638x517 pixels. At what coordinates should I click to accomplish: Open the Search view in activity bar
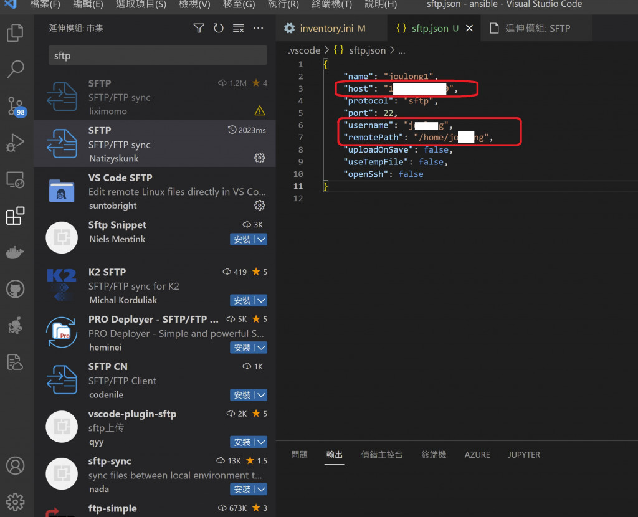tap(16, 69)
